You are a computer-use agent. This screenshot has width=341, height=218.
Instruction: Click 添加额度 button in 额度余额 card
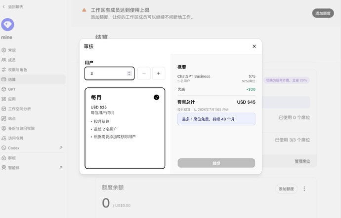click(286, 189)
